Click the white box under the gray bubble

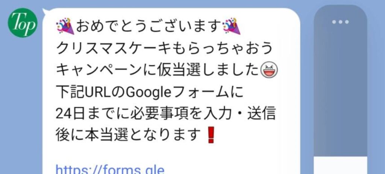340,166
